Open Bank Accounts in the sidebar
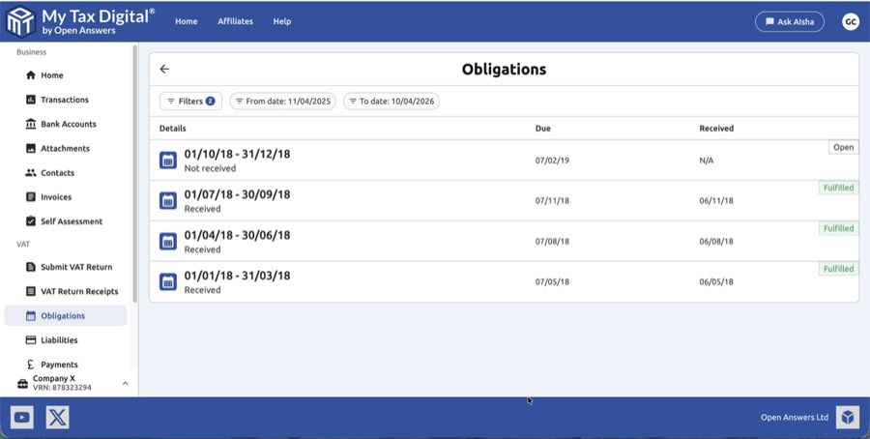The height and width of the screenshot is (439, 870). [66, 125]
